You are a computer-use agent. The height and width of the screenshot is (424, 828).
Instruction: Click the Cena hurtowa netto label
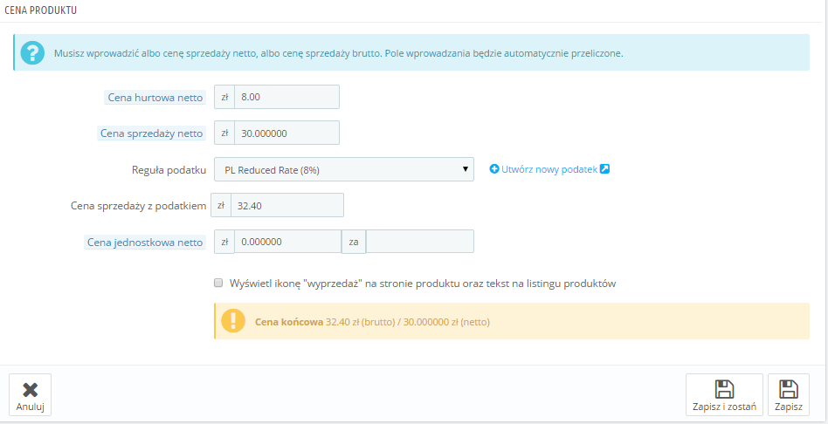tap(155, 98)
